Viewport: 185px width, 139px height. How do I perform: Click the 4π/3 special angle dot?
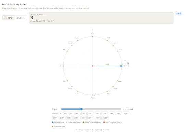pyautogui.click(x=78, y=91)
